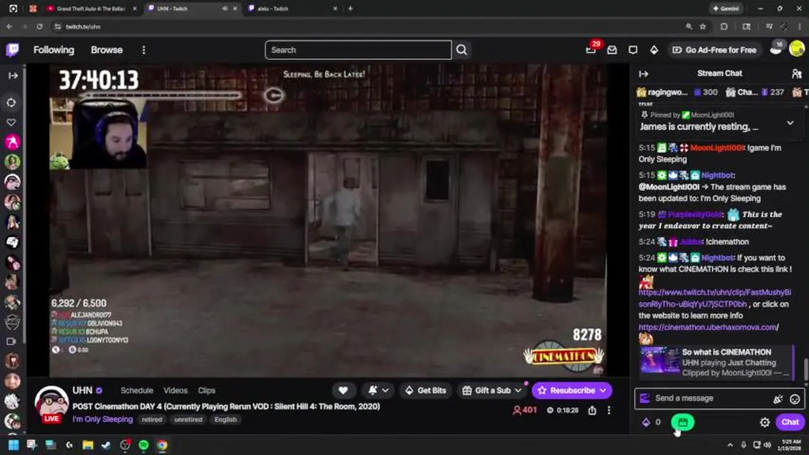Click the unretired tag

click(x=188, y=420)
